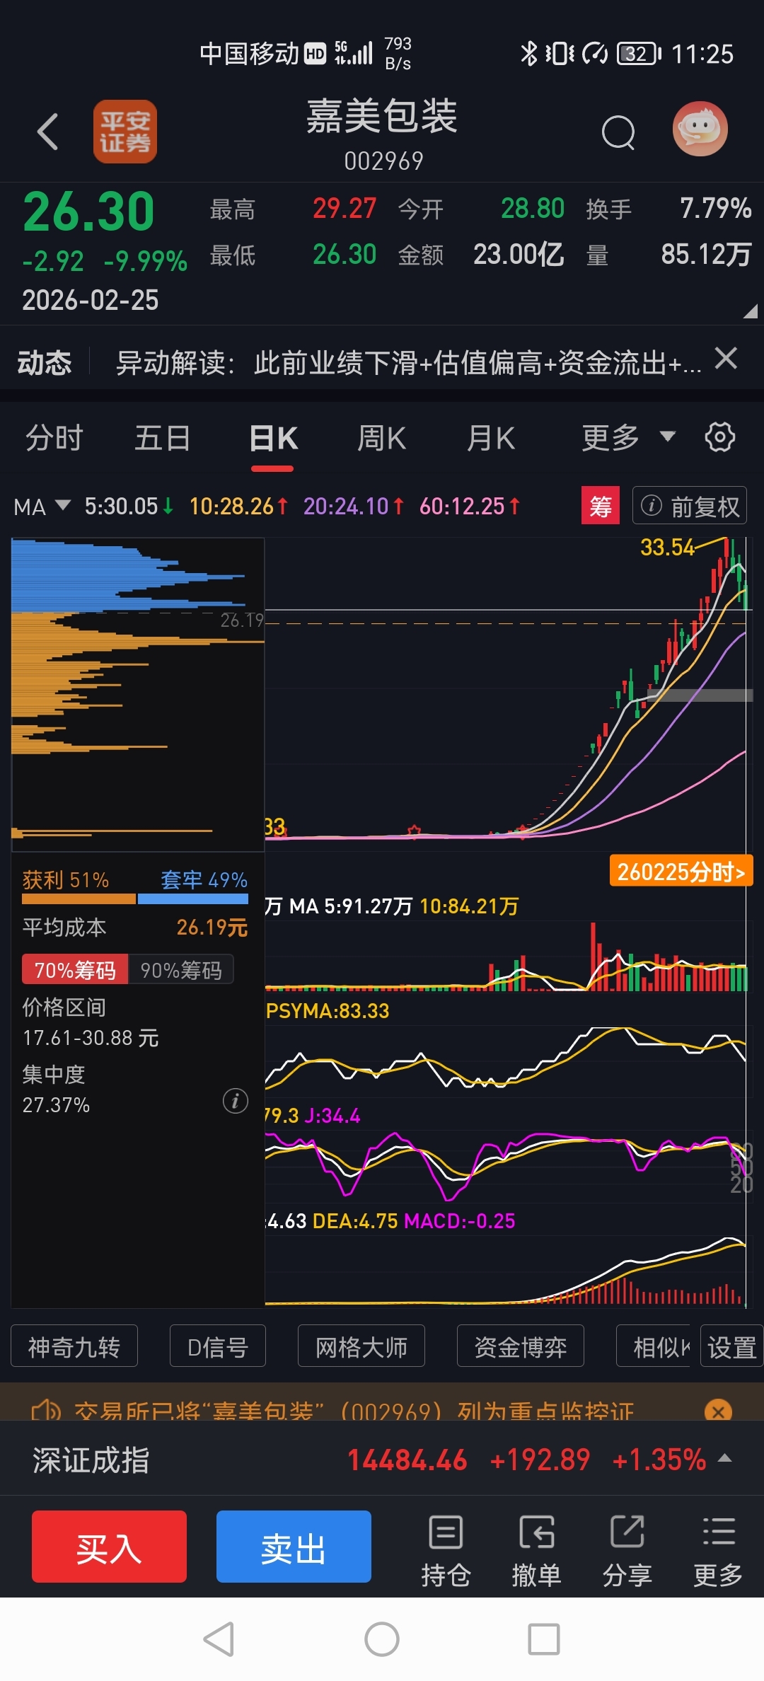Tap the stock title 嘉美包装

[382, 115]
